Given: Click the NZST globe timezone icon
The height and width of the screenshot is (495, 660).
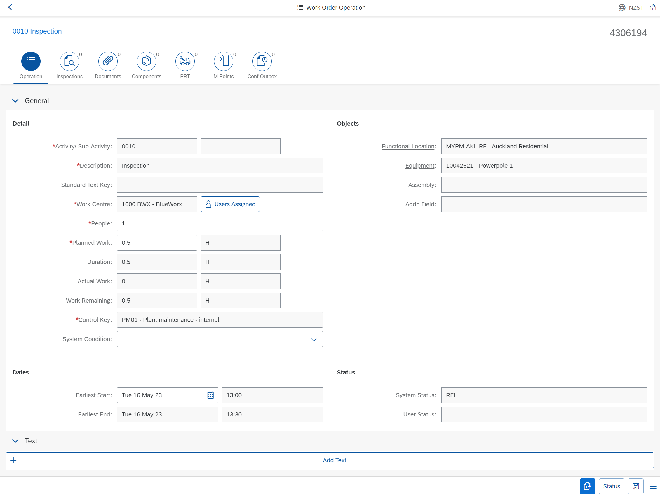Looking at the screenshot, I should [621, 8].
